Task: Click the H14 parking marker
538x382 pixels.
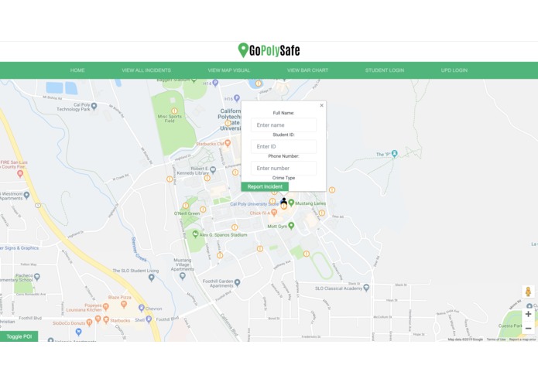Action: (215, 82)
